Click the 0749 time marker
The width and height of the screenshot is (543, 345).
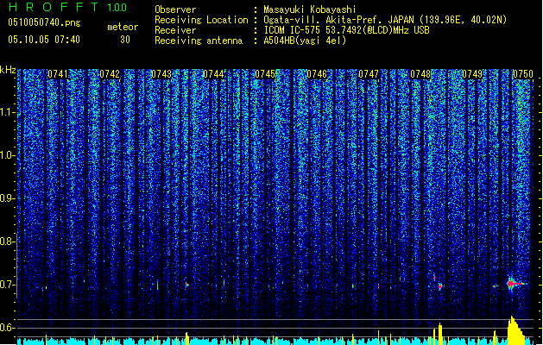click(x=472, y=74)
